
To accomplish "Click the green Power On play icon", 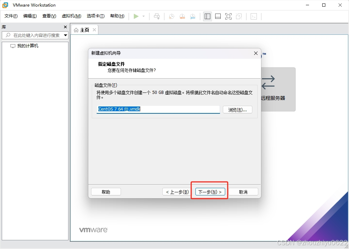I will pyautogui.click(x=136, y=16).
